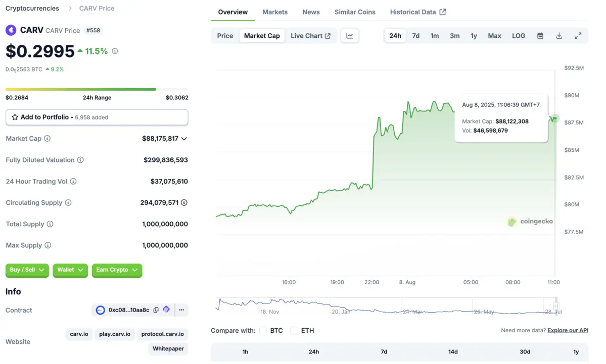606x364 pixels.
Task: Open the Whitepaper link
Action: (x=168, y=349)
